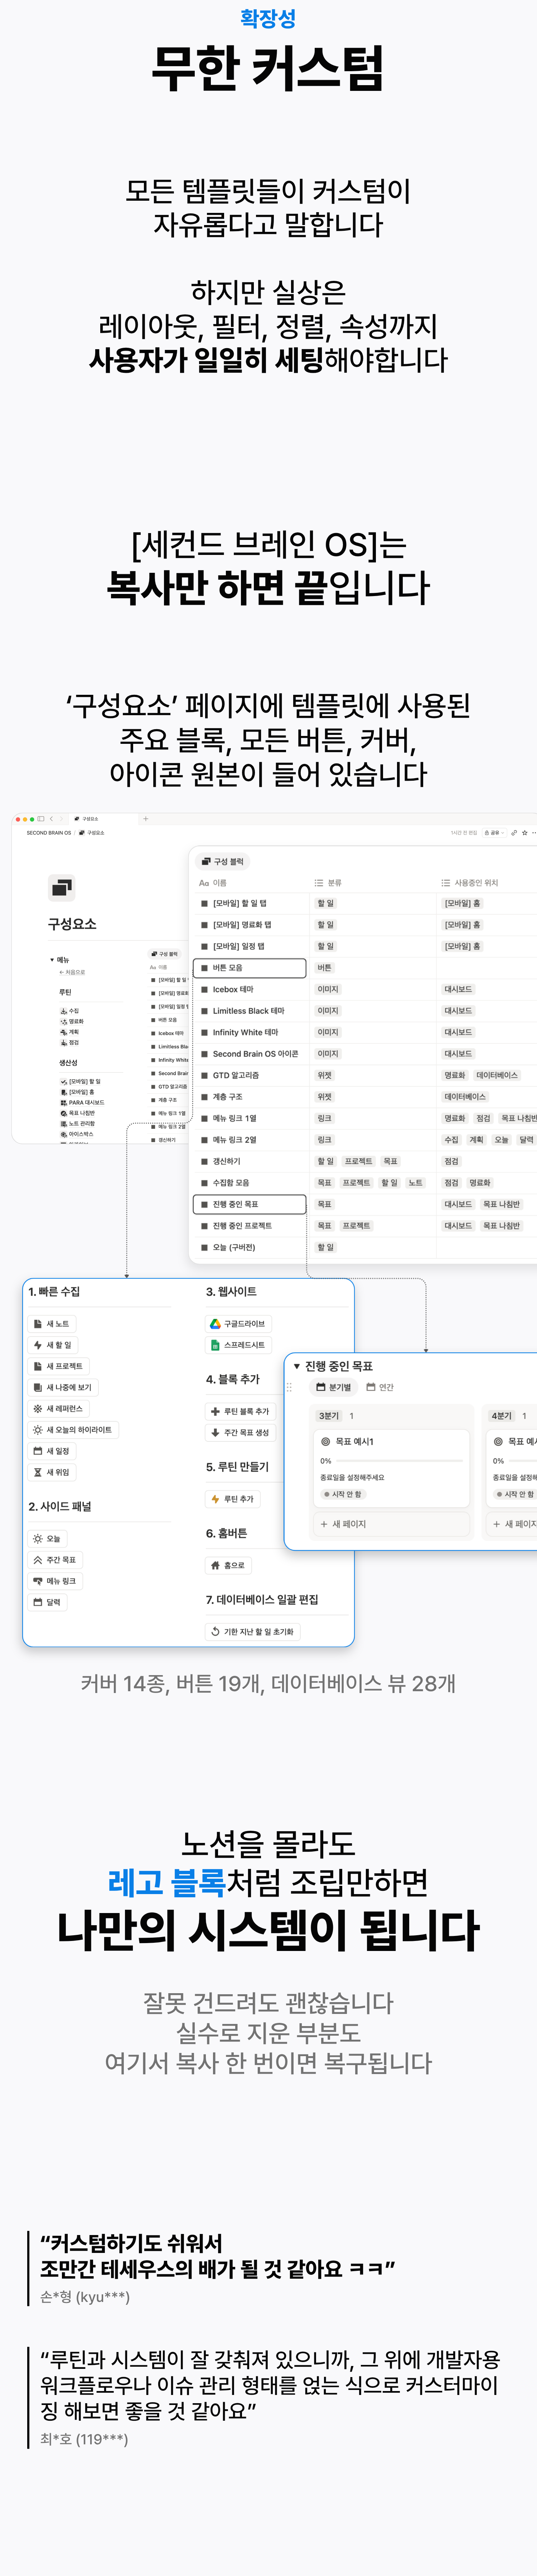Click the plus icon to open a new tab
537x2576 pixels.
click(x=146, y=819)
